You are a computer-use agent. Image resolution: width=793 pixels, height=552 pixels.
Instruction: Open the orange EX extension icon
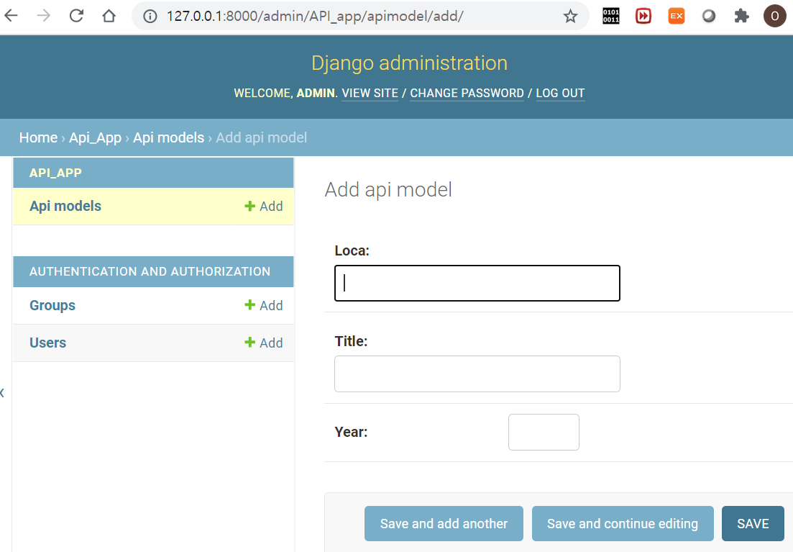[677, 17]
